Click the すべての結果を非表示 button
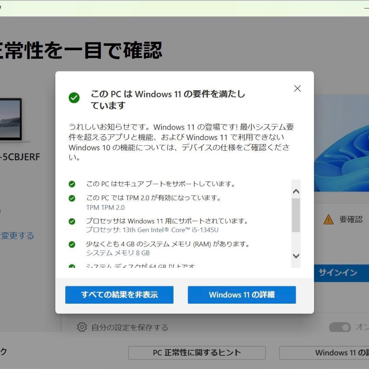This screenshot has height=369, width=369. [x=119, y=295]
